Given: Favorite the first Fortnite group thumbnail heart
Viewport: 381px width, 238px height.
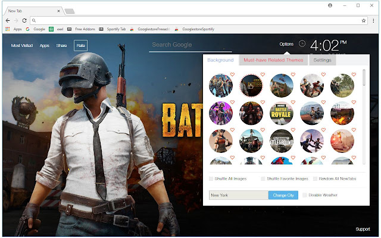Looking at the screenshot, I should [x=232, y=74].
